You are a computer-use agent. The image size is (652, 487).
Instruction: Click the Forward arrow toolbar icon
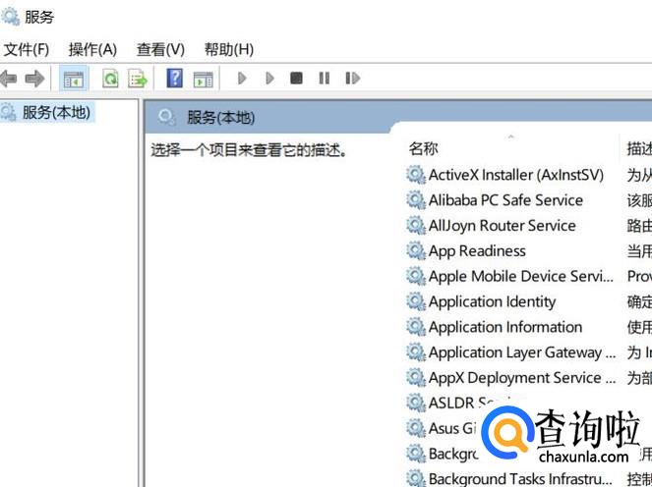pos(34,78)
